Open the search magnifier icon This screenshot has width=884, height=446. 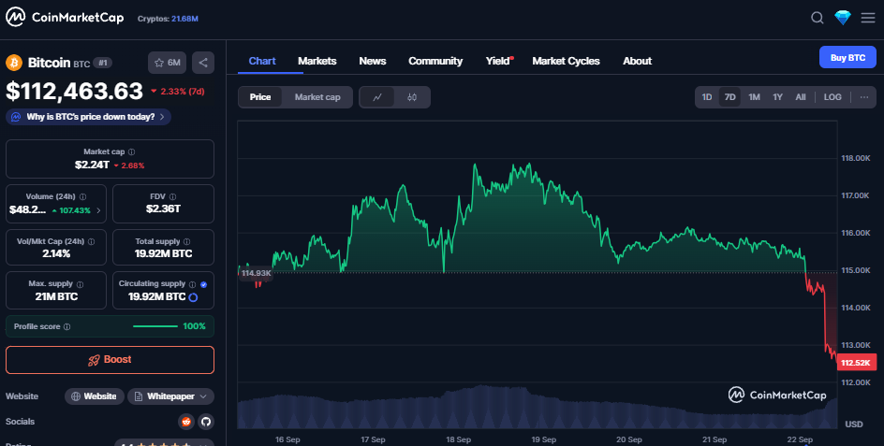tap(817, 18)
